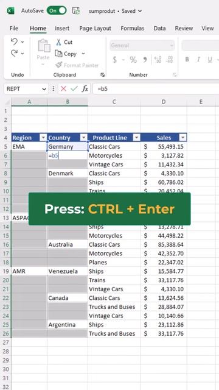Click the Select All corner triangle
This screenshot has width=219, height=390.
point(7,102)
